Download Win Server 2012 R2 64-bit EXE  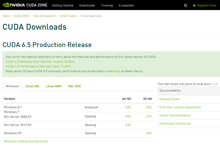(x=128, y=125)
